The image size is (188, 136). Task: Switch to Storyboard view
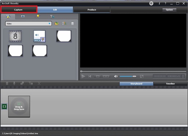pyautogui.click(x=136, y=84)
